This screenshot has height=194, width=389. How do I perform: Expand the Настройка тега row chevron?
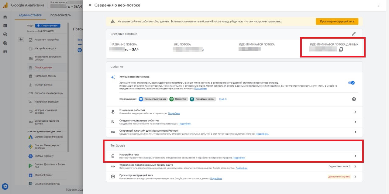coord(355,156)
